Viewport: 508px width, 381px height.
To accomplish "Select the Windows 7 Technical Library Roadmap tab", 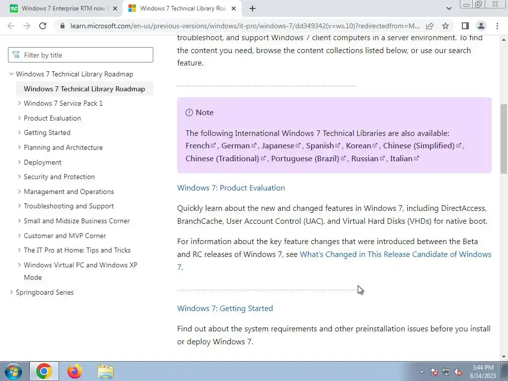I will [182, 9].
